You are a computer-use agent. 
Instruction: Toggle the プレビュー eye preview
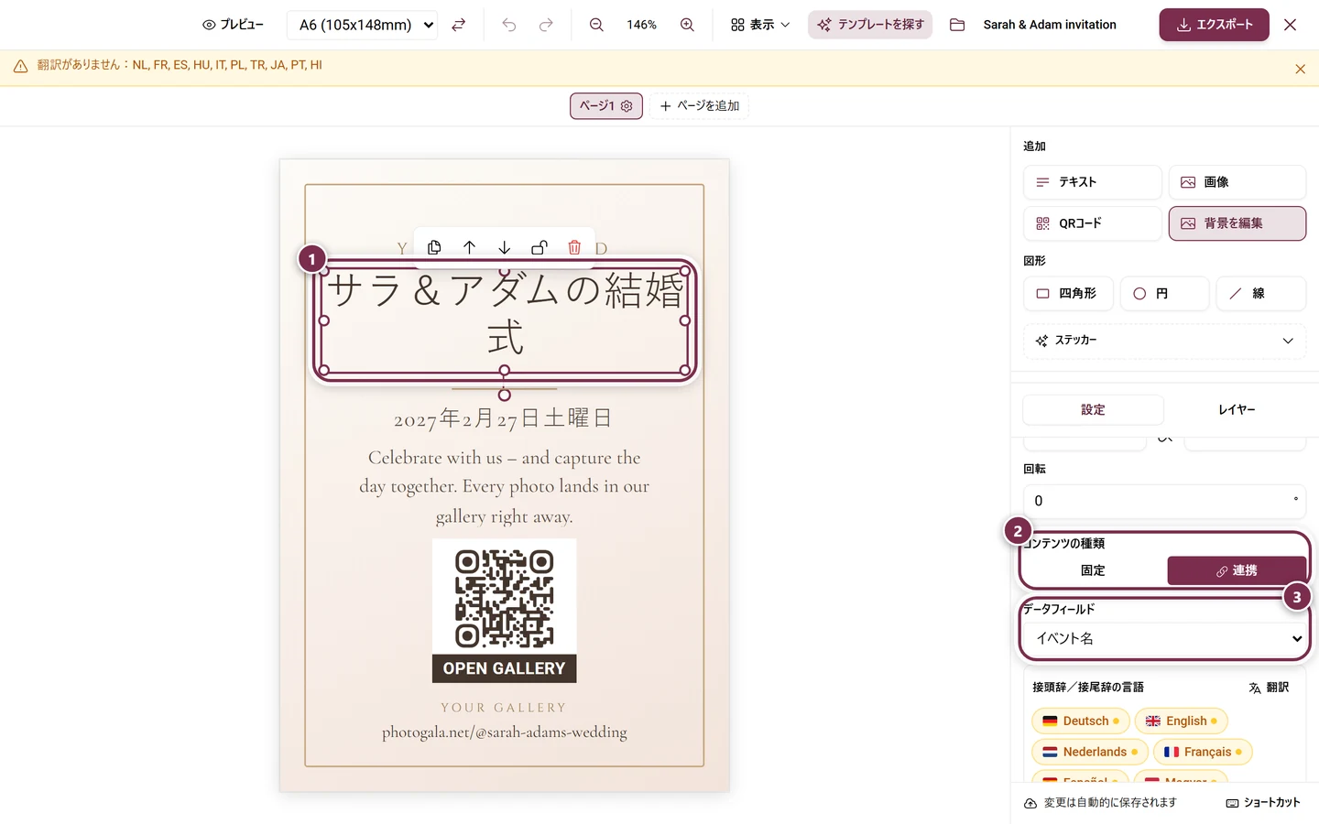(x=233, y=25)
